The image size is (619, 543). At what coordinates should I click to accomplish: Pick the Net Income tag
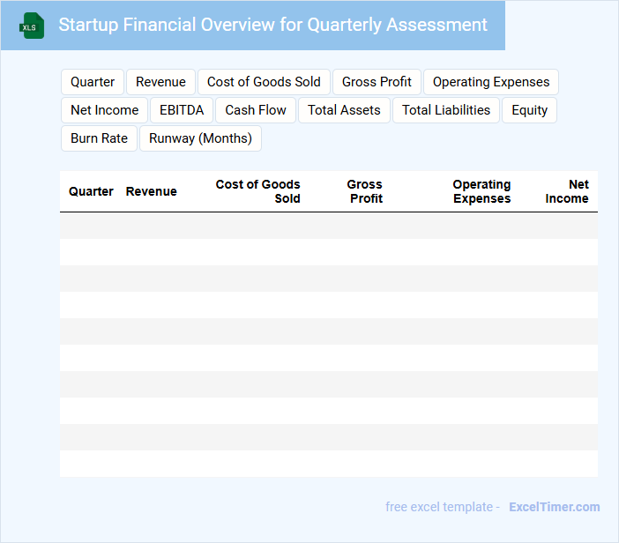(x=104, y=110)
